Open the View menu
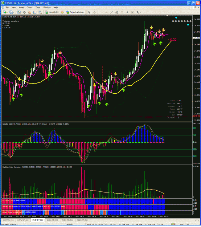 tap(14, 8)
